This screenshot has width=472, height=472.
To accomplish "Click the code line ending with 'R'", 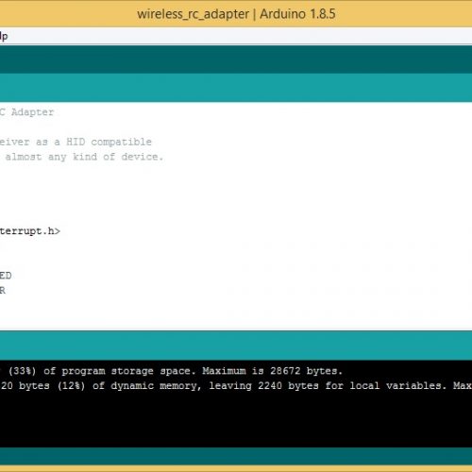I will (3, 291).
